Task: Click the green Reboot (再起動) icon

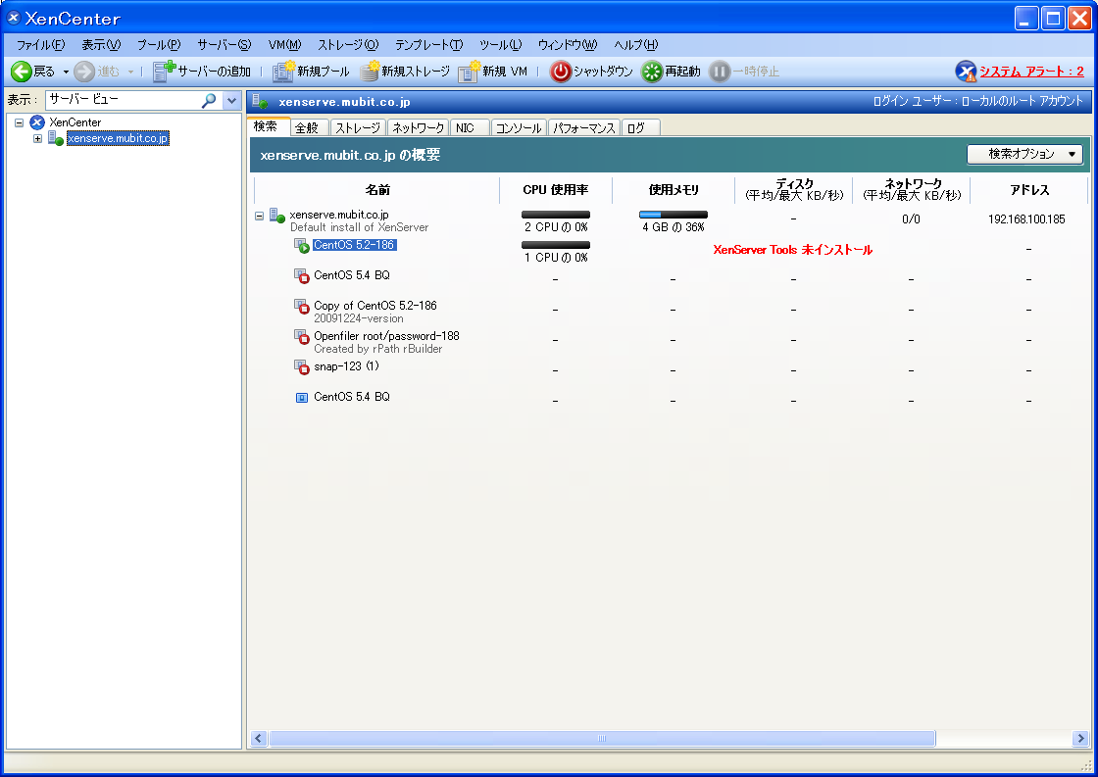Action: [x=652, y=72]
